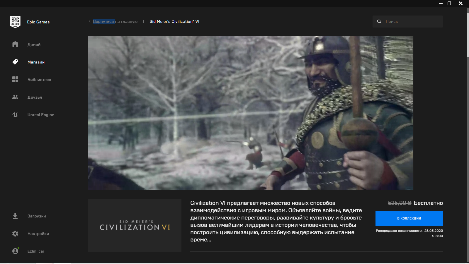Click the back chevron arrow
Screen dimensions: 469x264
coord(90,21)
